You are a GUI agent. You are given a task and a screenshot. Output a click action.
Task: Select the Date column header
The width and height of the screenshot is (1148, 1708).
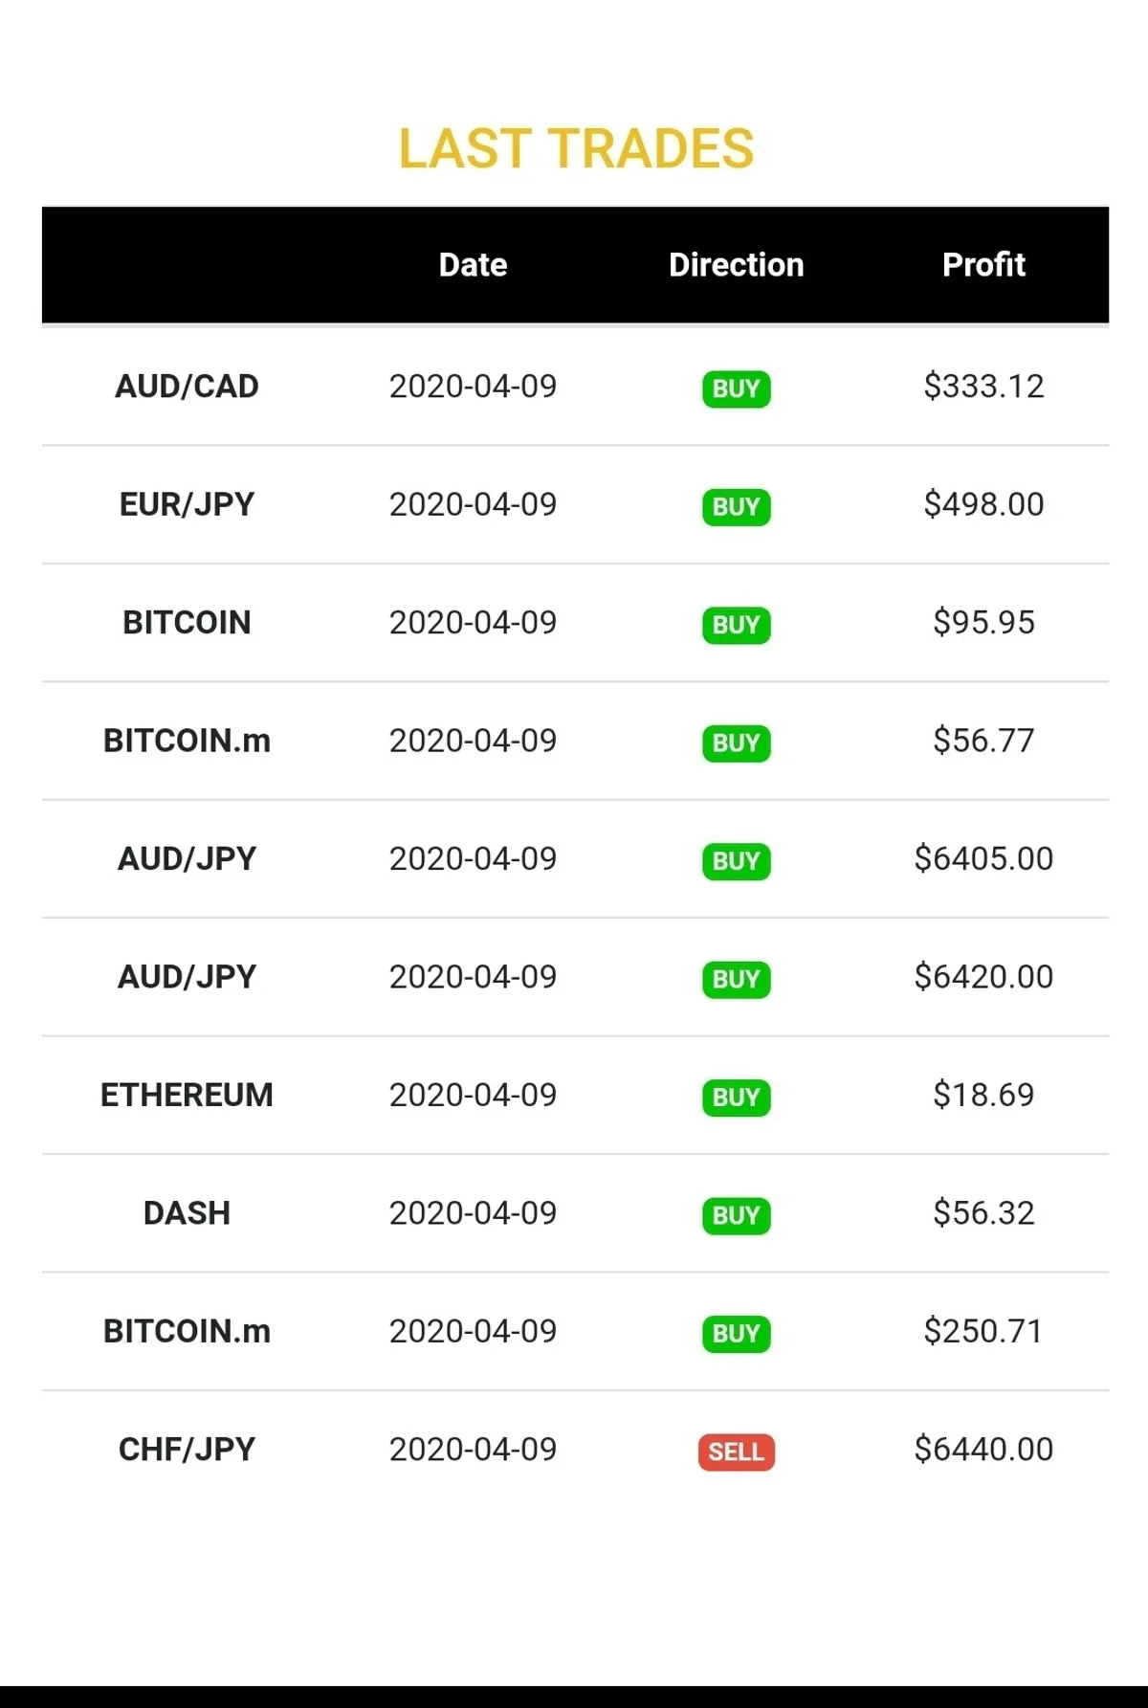click(473, 265)
